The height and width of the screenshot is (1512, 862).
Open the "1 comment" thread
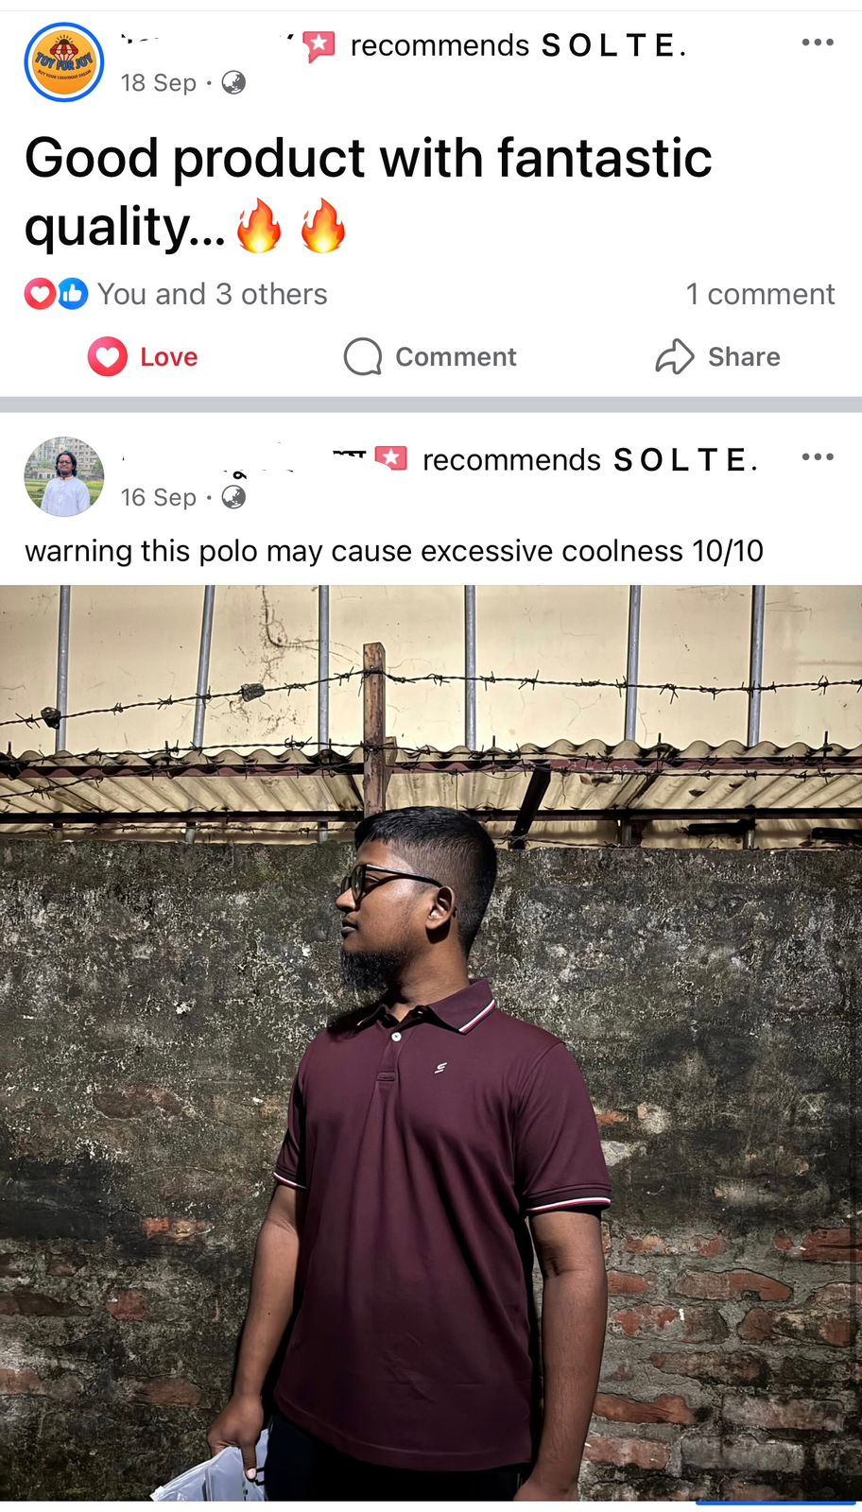tap(760, 294)
